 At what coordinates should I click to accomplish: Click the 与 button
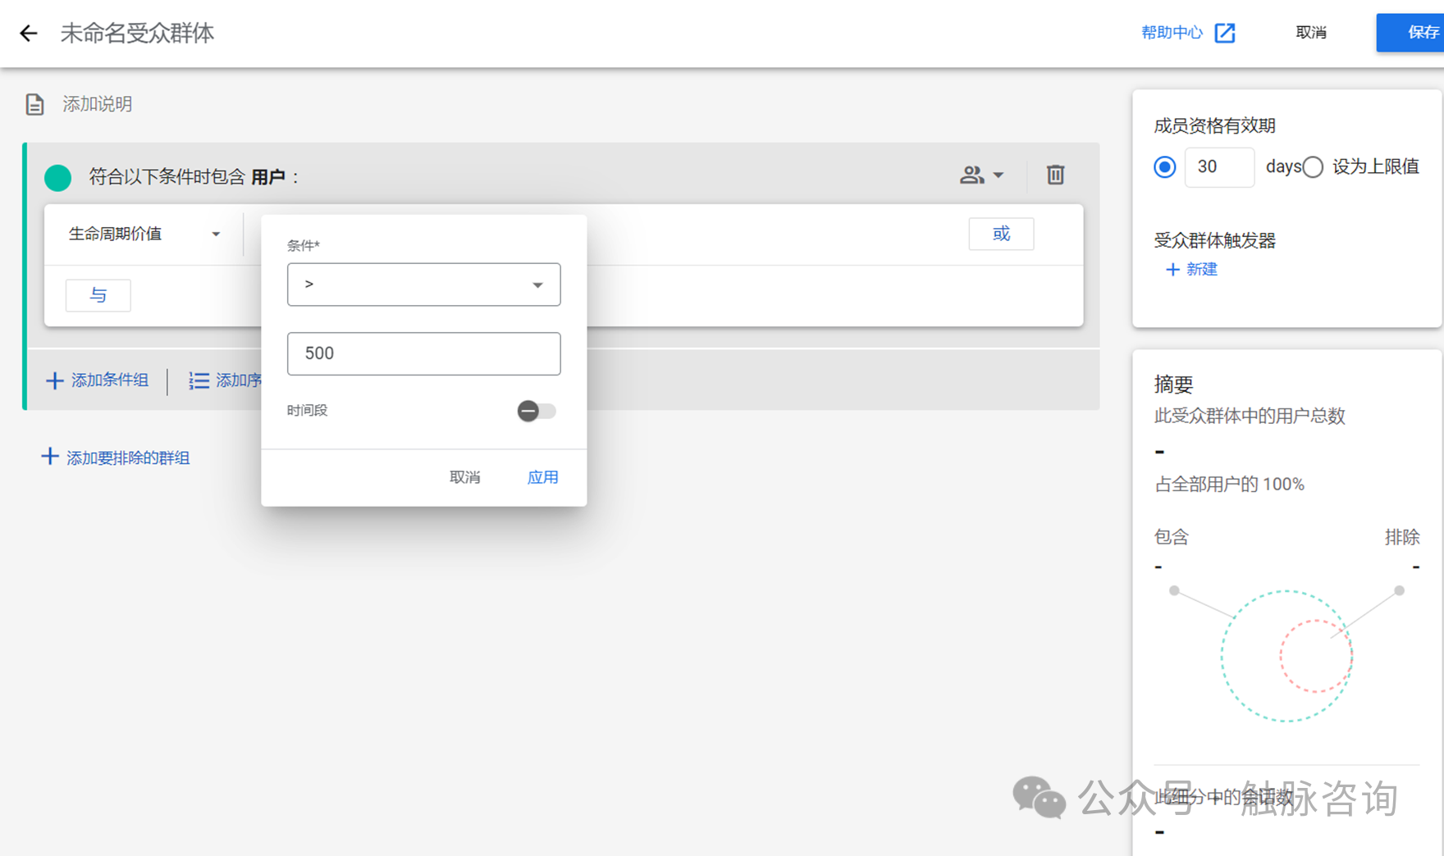[x=98, y=295]
